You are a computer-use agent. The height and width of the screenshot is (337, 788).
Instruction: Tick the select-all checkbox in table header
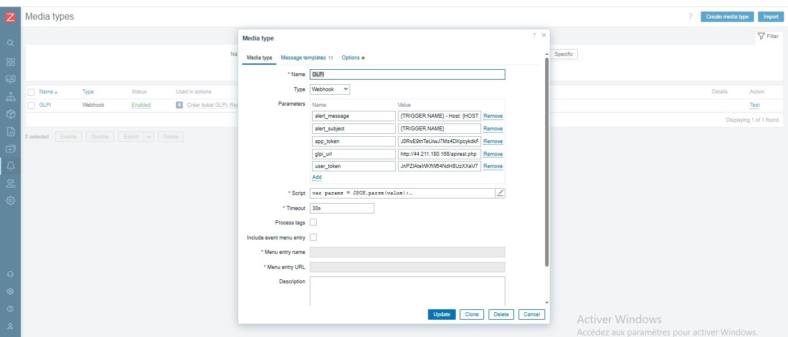click(31, 92)
